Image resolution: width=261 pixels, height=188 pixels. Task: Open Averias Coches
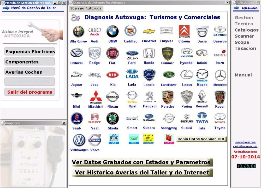[30, 72]
